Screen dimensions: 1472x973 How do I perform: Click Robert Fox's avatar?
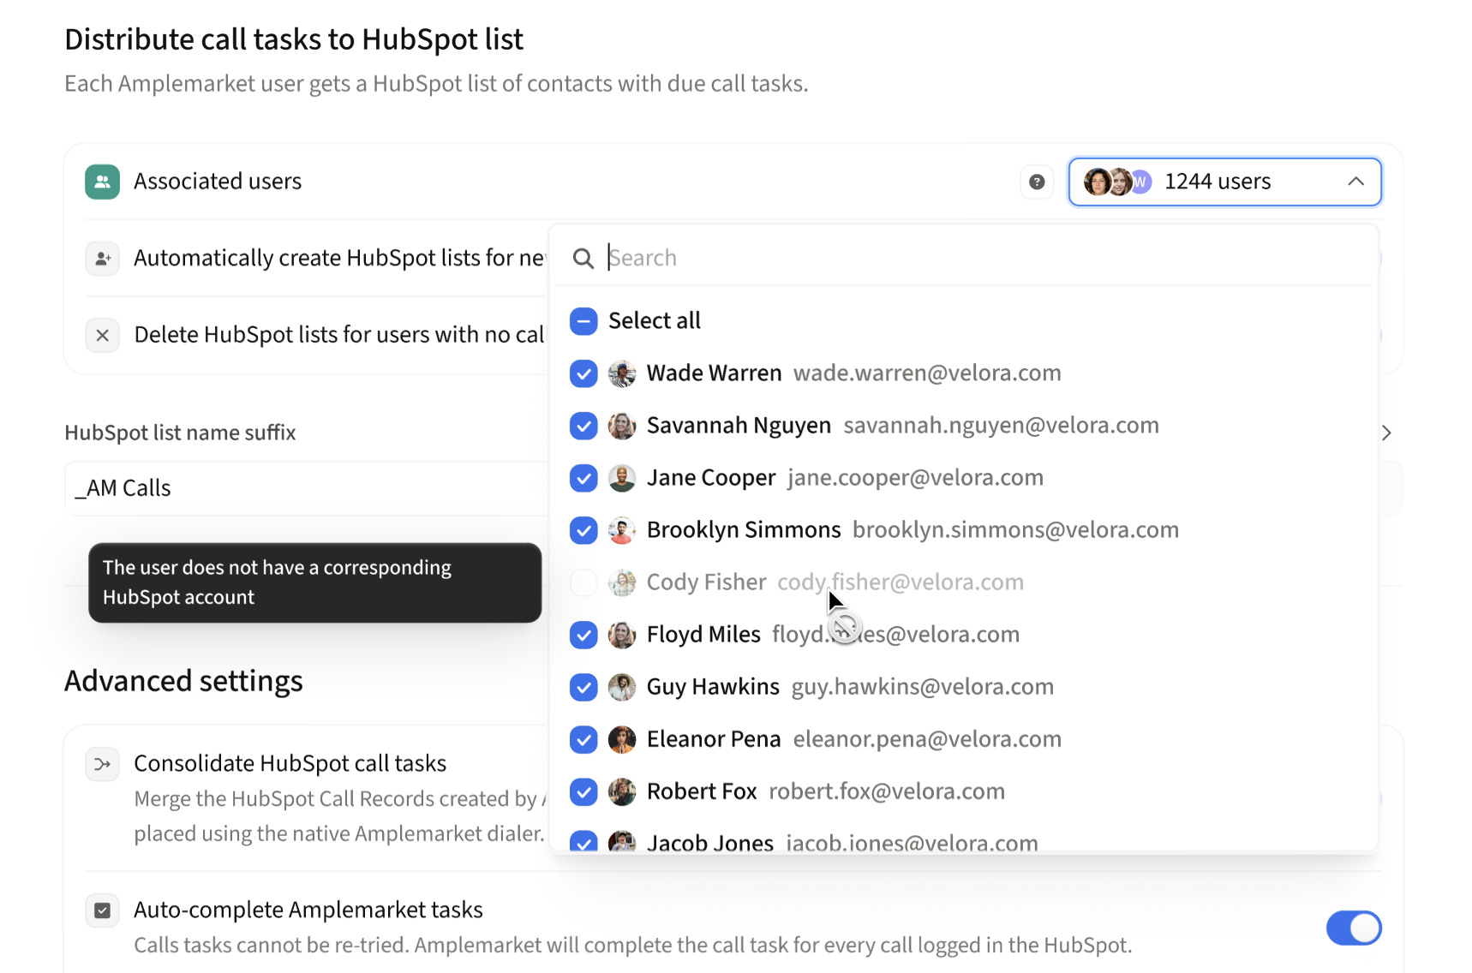(x=622, y=791)
